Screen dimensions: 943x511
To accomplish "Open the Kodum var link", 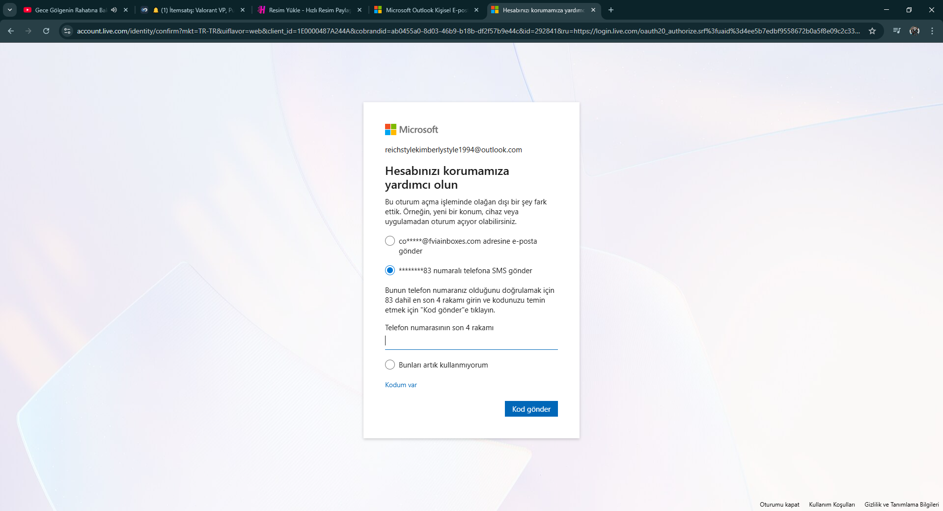I will [401, 385].
